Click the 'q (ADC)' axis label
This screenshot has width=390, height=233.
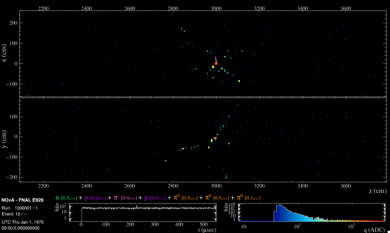pyautogui.click(x=374, y=230)
